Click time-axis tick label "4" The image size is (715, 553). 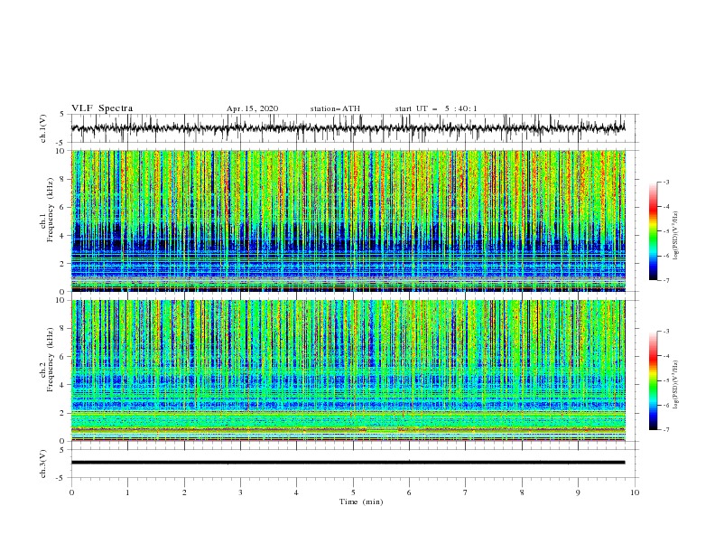(296, 492)
